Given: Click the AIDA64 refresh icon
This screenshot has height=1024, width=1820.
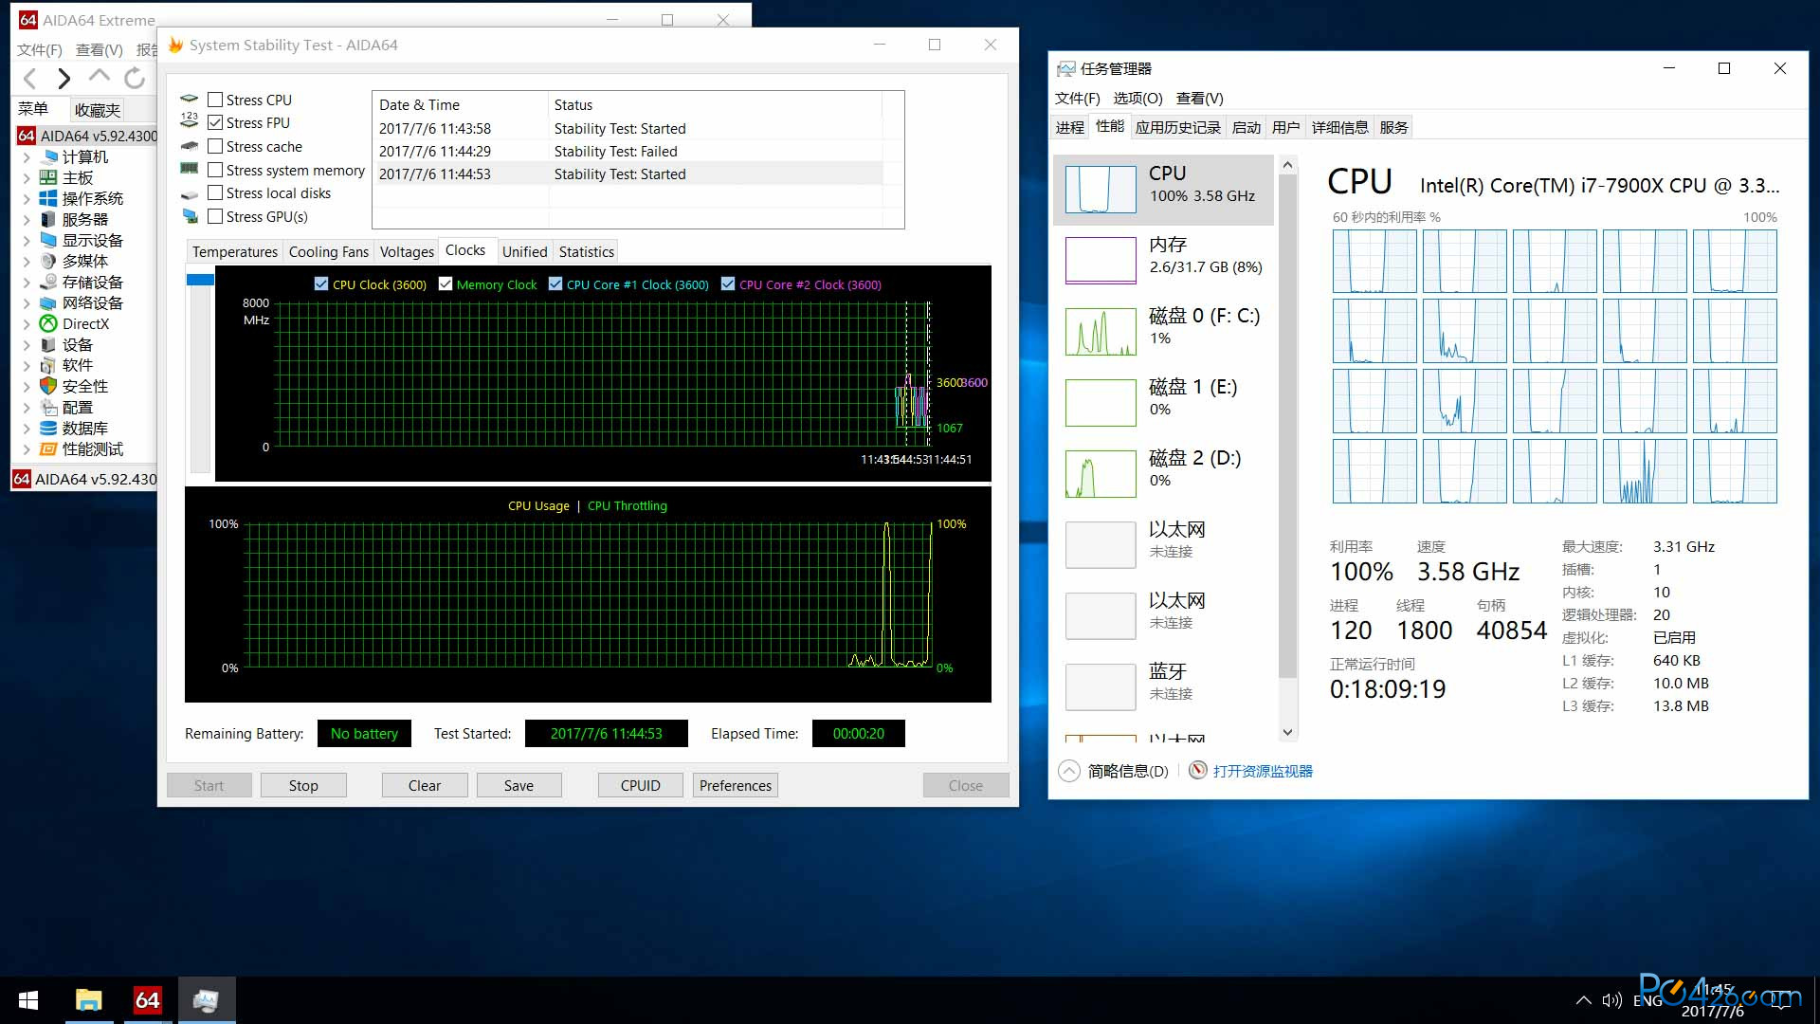Looking at the screenshot, I should [135, 79].
